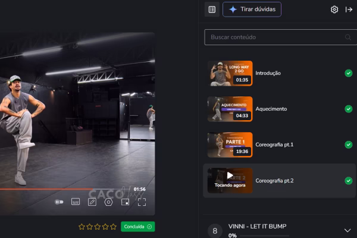357x238 pixels.
Task: Focus the Buscar conteúdo search field
Action: (x=274, y=37)
